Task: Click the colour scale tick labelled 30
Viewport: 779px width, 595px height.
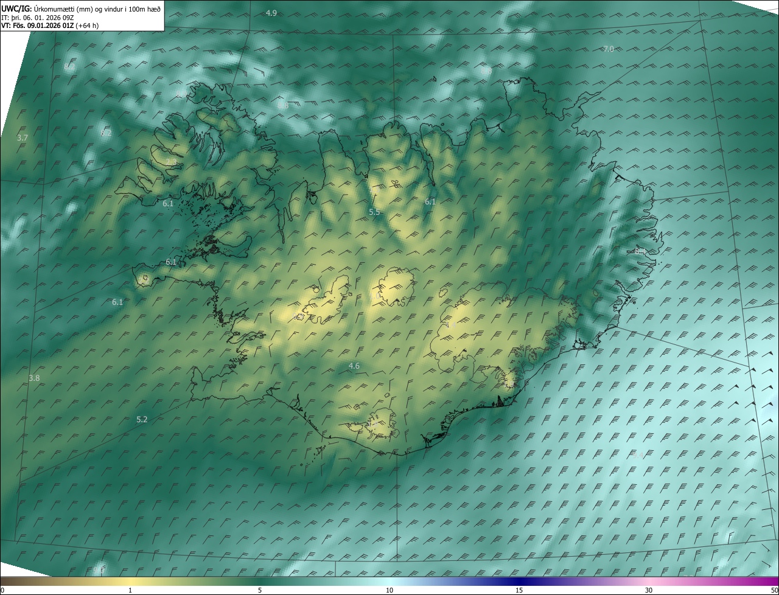Action: tap(649, 591)
